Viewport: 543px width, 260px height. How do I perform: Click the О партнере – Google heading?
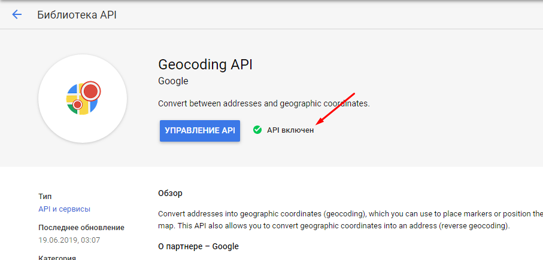[x=198, y=246]
